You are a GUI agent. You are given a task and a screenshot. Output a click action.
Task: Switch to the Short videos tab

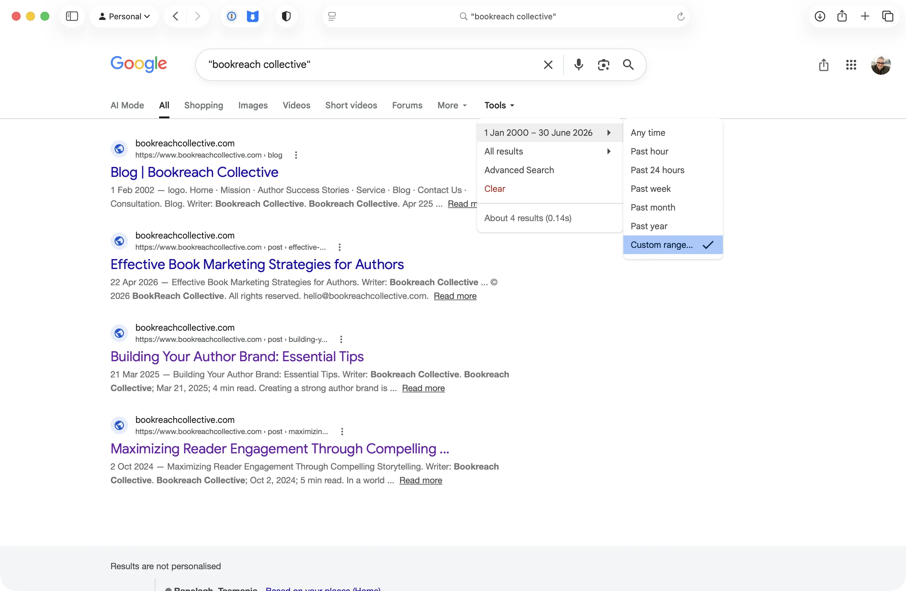[351, 106]
